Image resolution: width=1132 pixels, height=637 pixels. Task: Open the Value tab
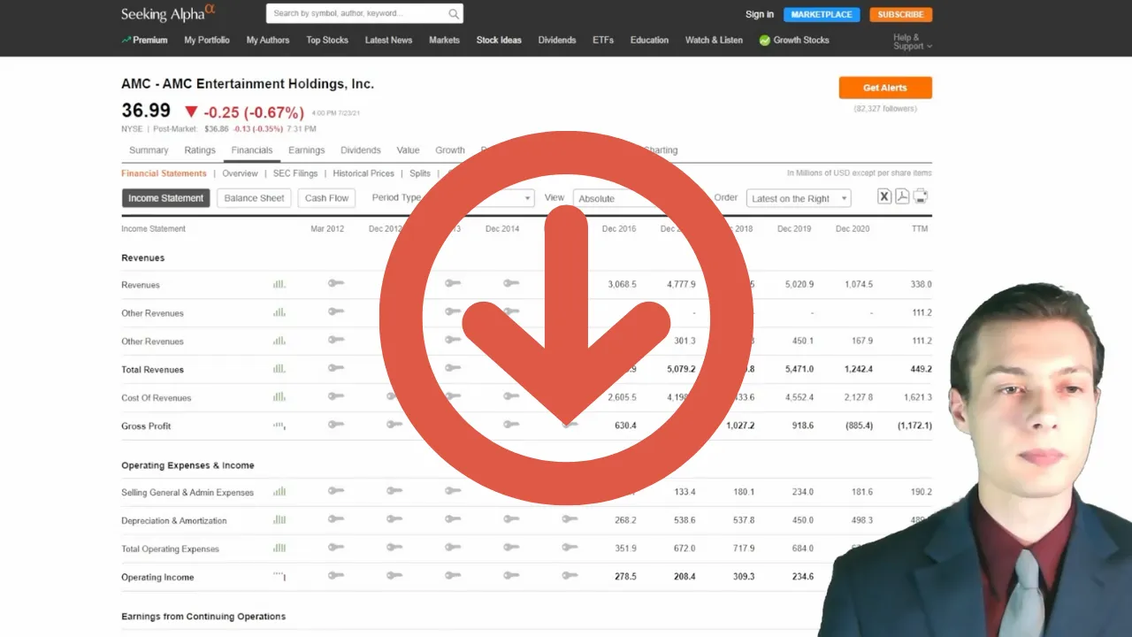pyautogui.click(x=408, y=150)
